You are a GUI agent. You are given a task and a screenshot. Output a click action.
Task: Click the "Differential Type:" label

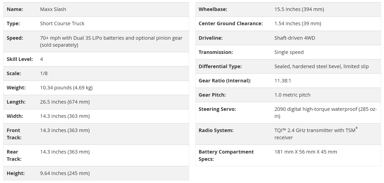point(220,66)
